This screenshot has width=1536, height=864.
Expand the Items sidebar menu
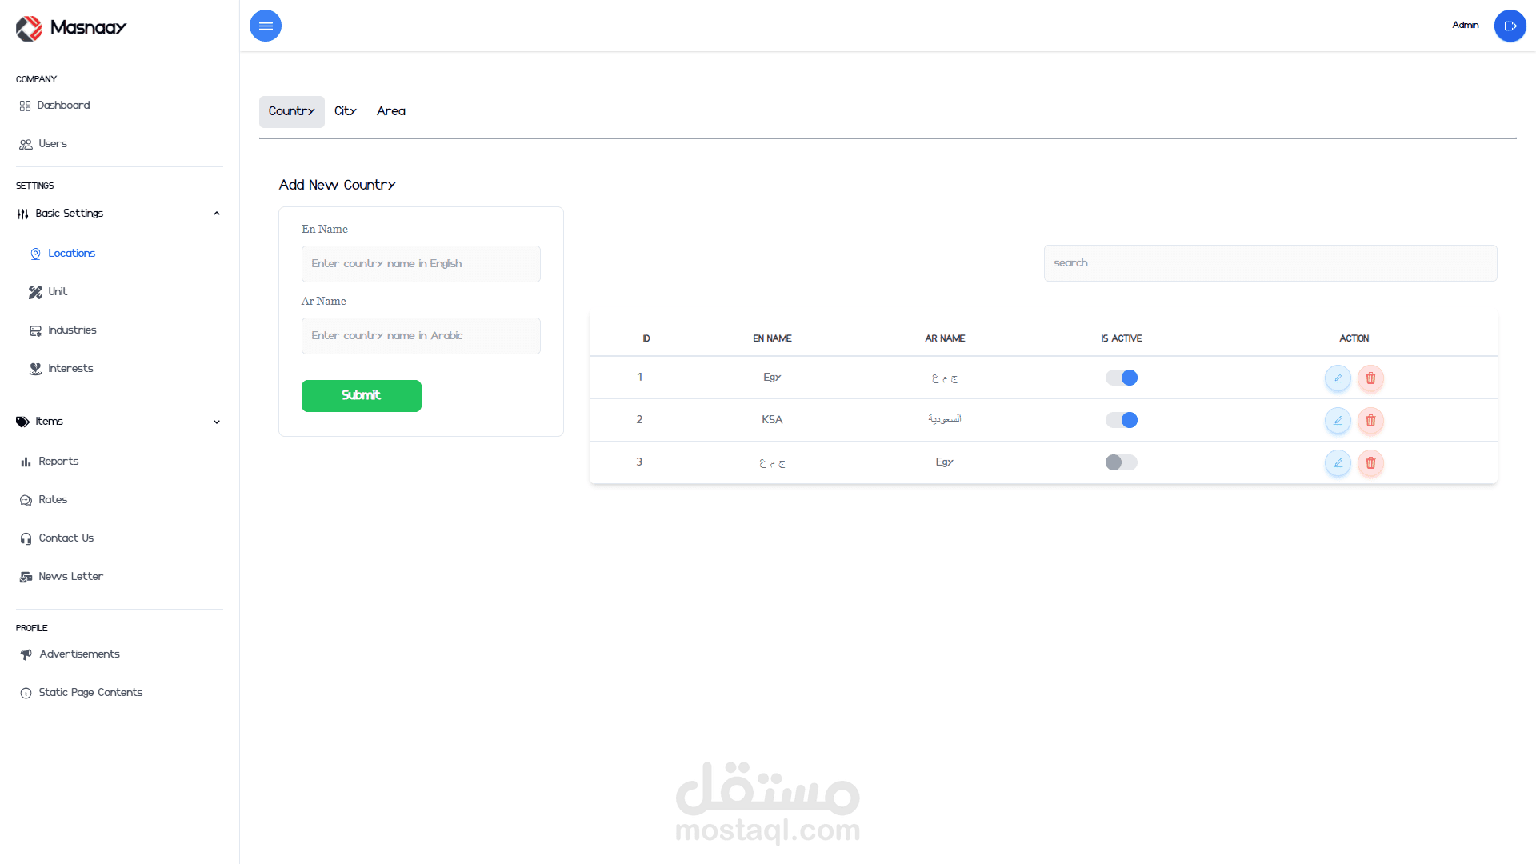tap(216, 422)
